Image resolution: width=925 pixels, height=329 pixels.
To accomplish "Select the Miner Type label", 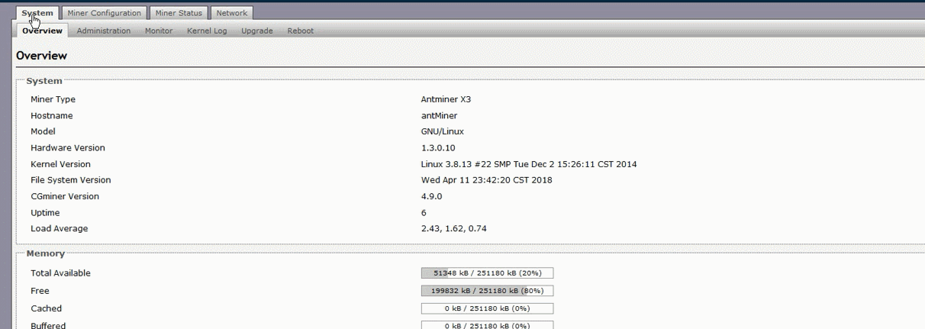I will (53, 99).
